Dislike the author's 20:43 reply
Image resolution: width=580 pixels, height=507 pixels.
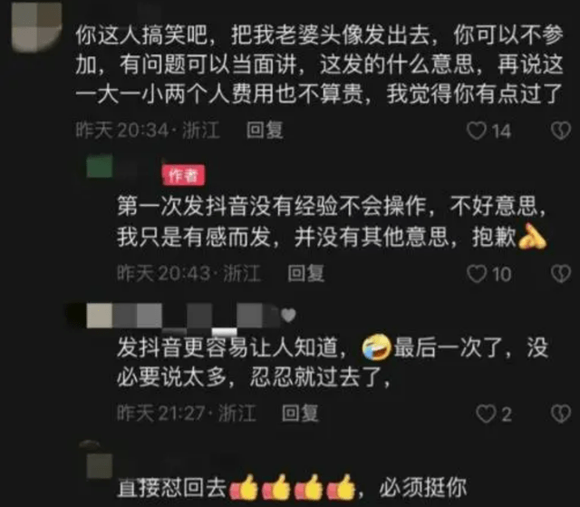pos(561,274)
